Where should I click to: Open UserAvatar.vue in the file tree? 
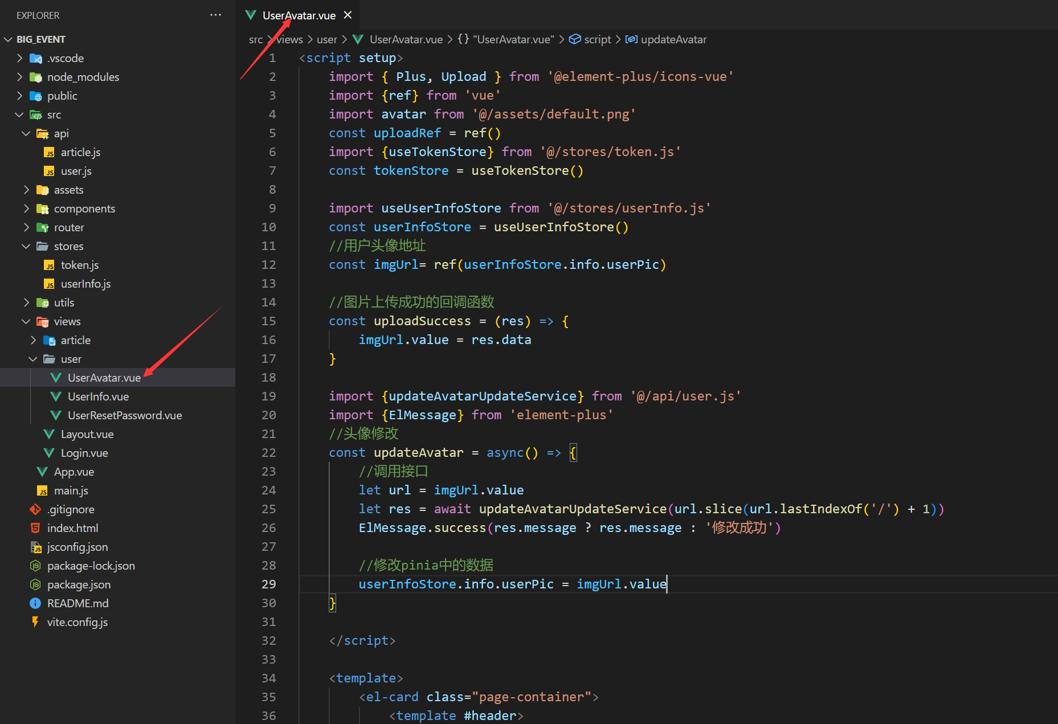pyautogui.click(x=117, y=378)
